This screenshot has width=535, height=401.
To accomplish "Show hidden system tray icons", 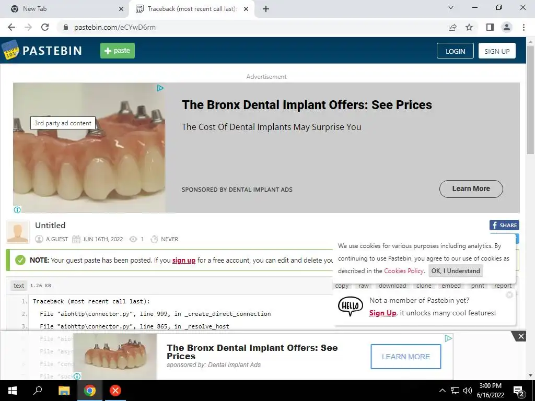I will (x=442, y=391).
